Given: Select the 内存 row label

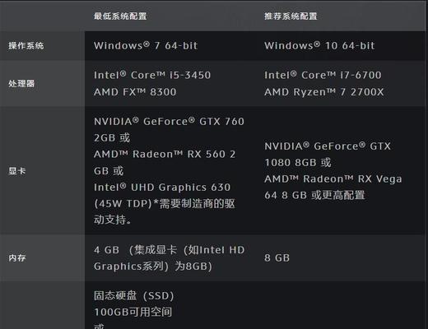Looking at the screenshot, I should tap(17, 257).
